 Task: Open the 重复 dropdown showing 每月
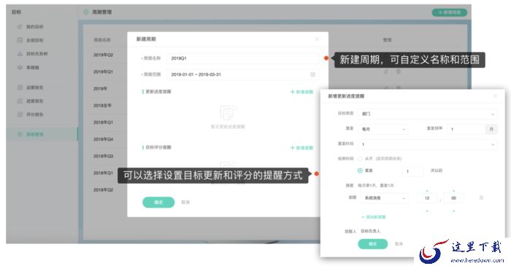[383, 129]
